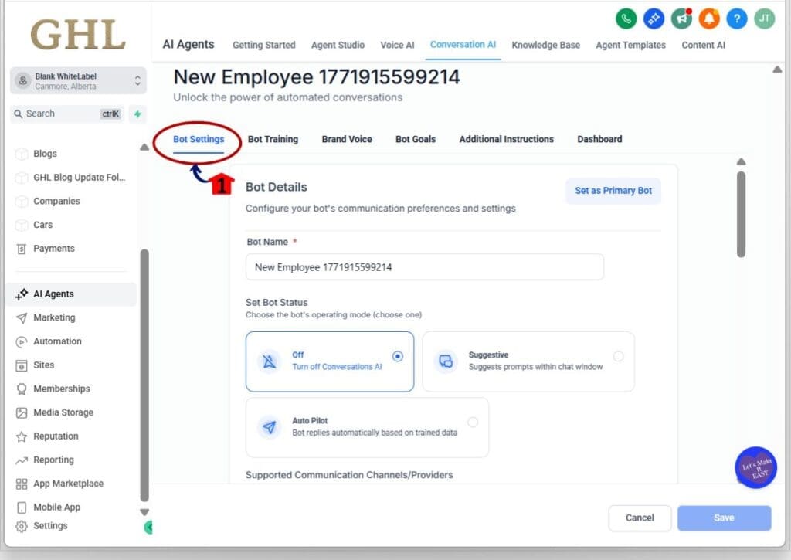Collapse the sidebar with the down arrow chevron

coord(144,511)
